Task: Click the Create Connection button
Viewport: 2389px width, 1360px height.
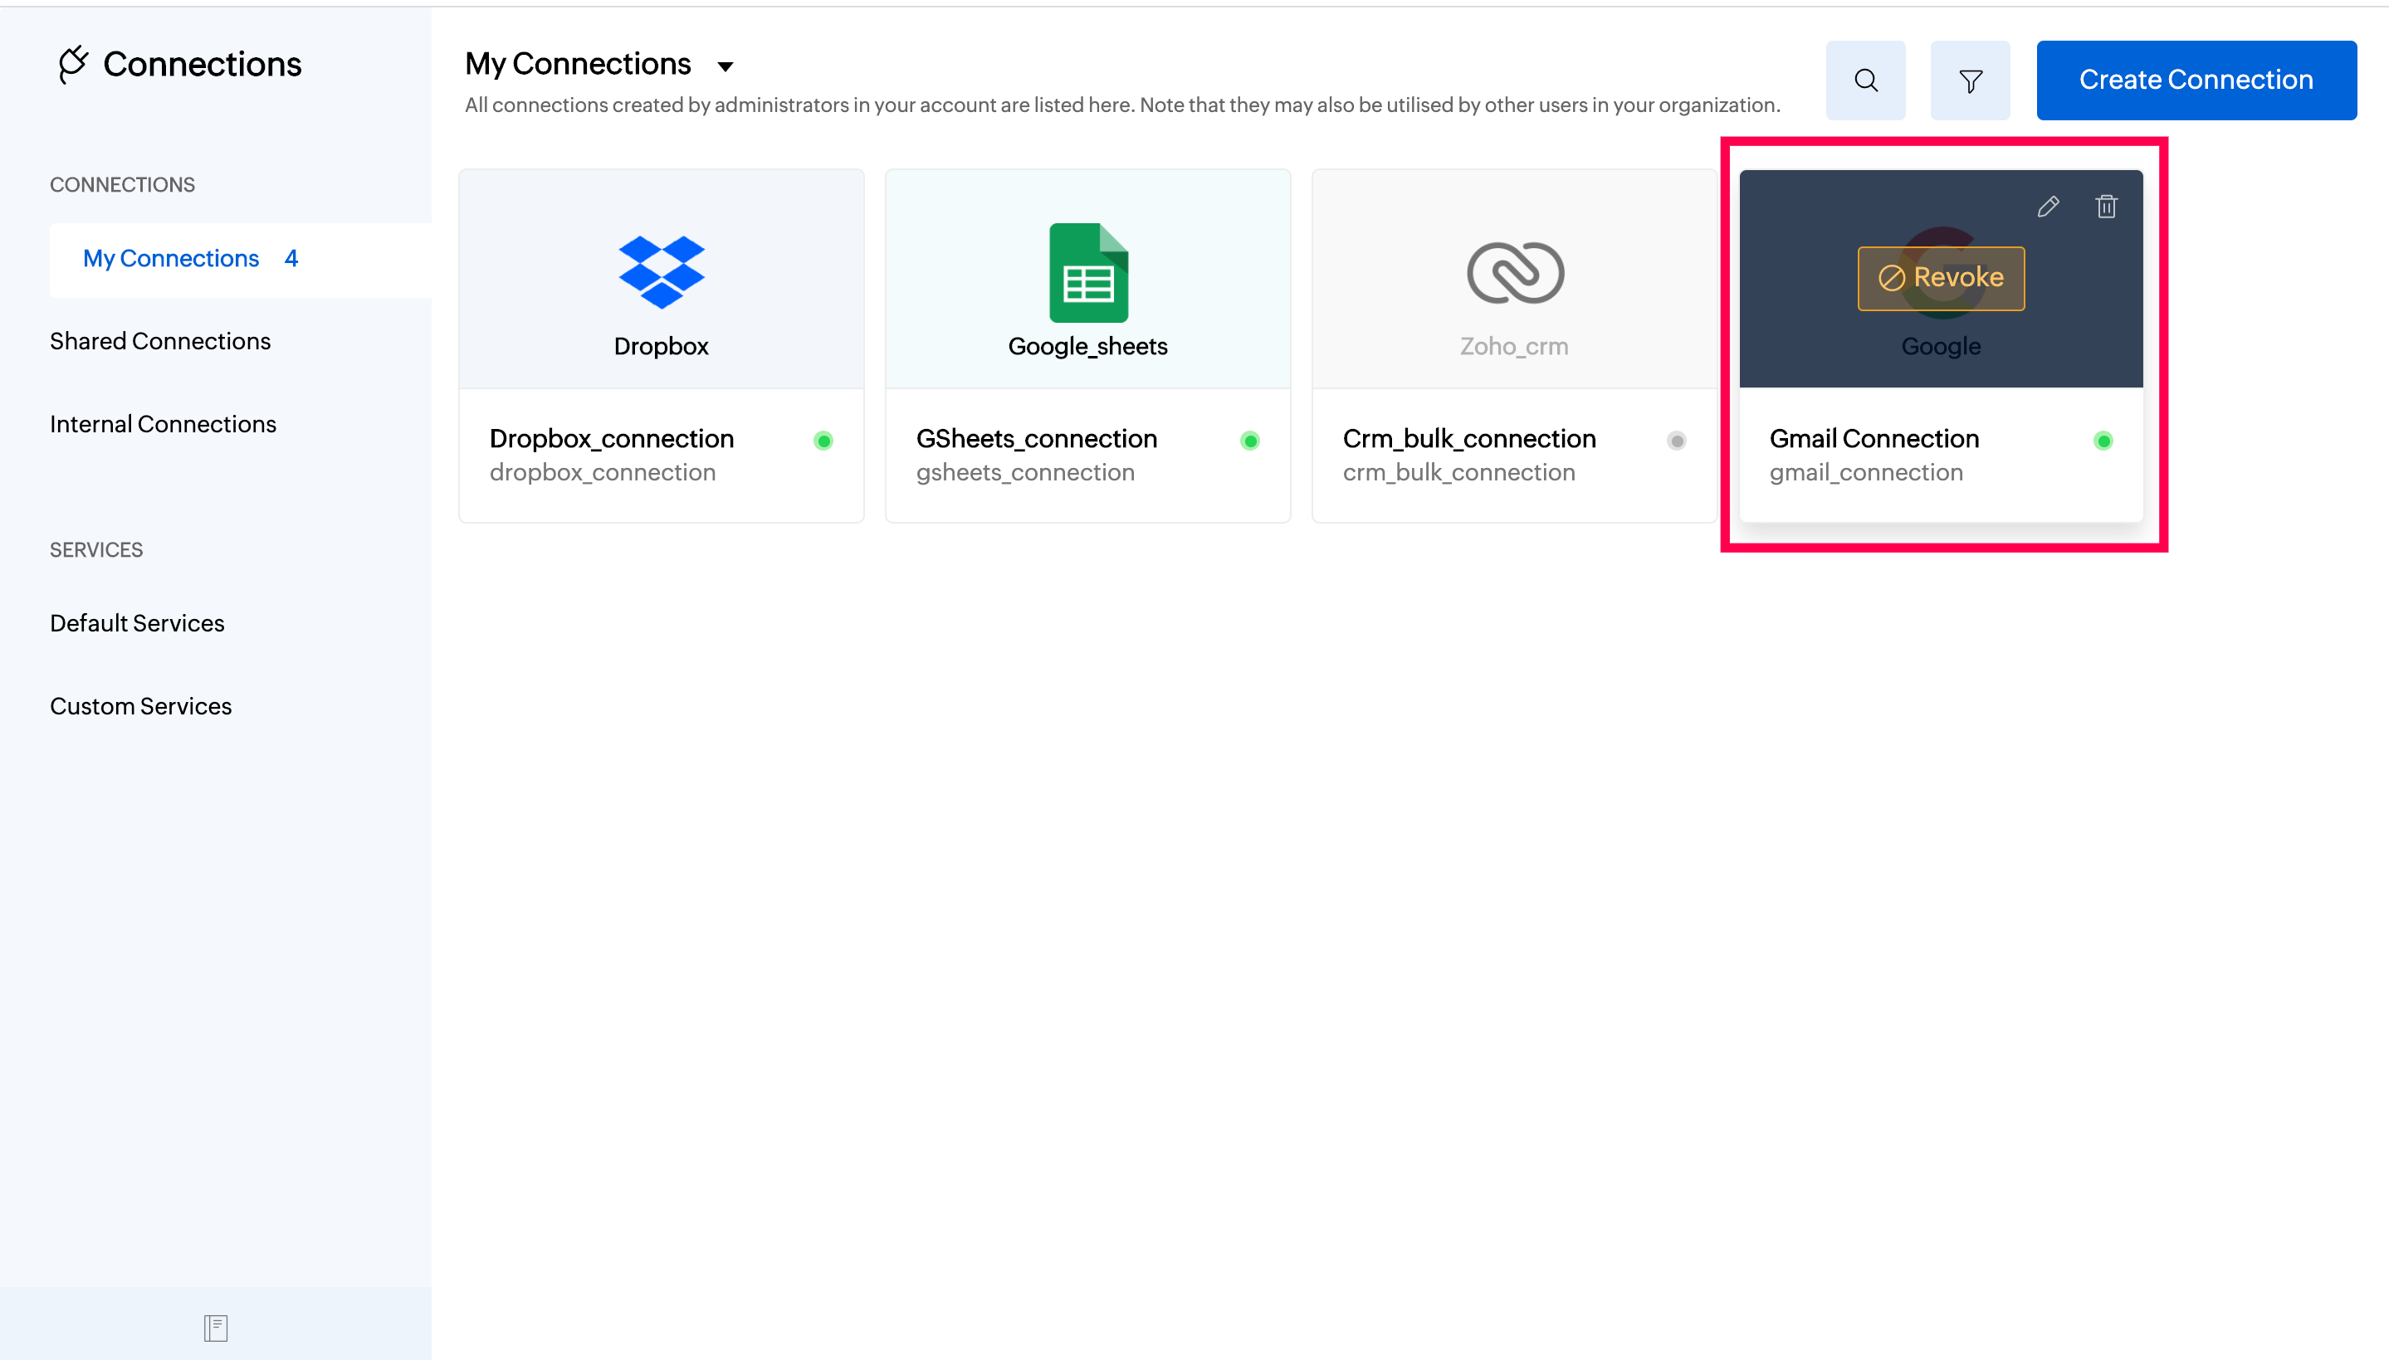Action: pos(2196,80)
